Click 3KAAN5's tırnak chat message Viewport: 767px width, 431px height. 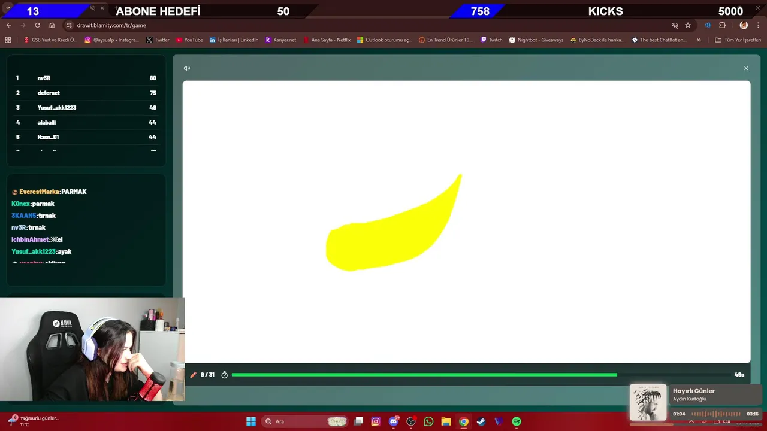tap(34, 215)
